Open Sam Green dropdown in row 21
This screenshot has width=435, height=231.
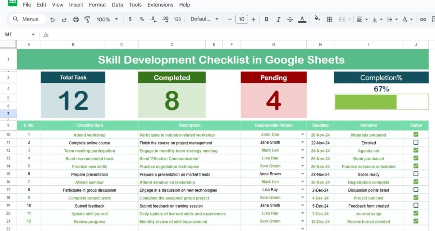tap(303, 221)
